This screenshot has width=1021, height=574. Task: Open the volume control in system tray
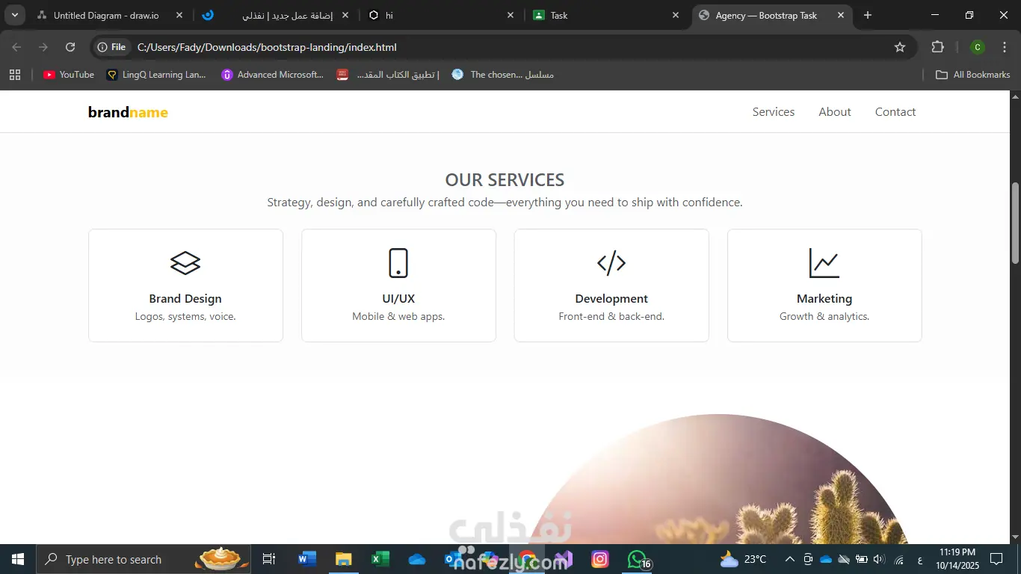[x=879, y=559]
